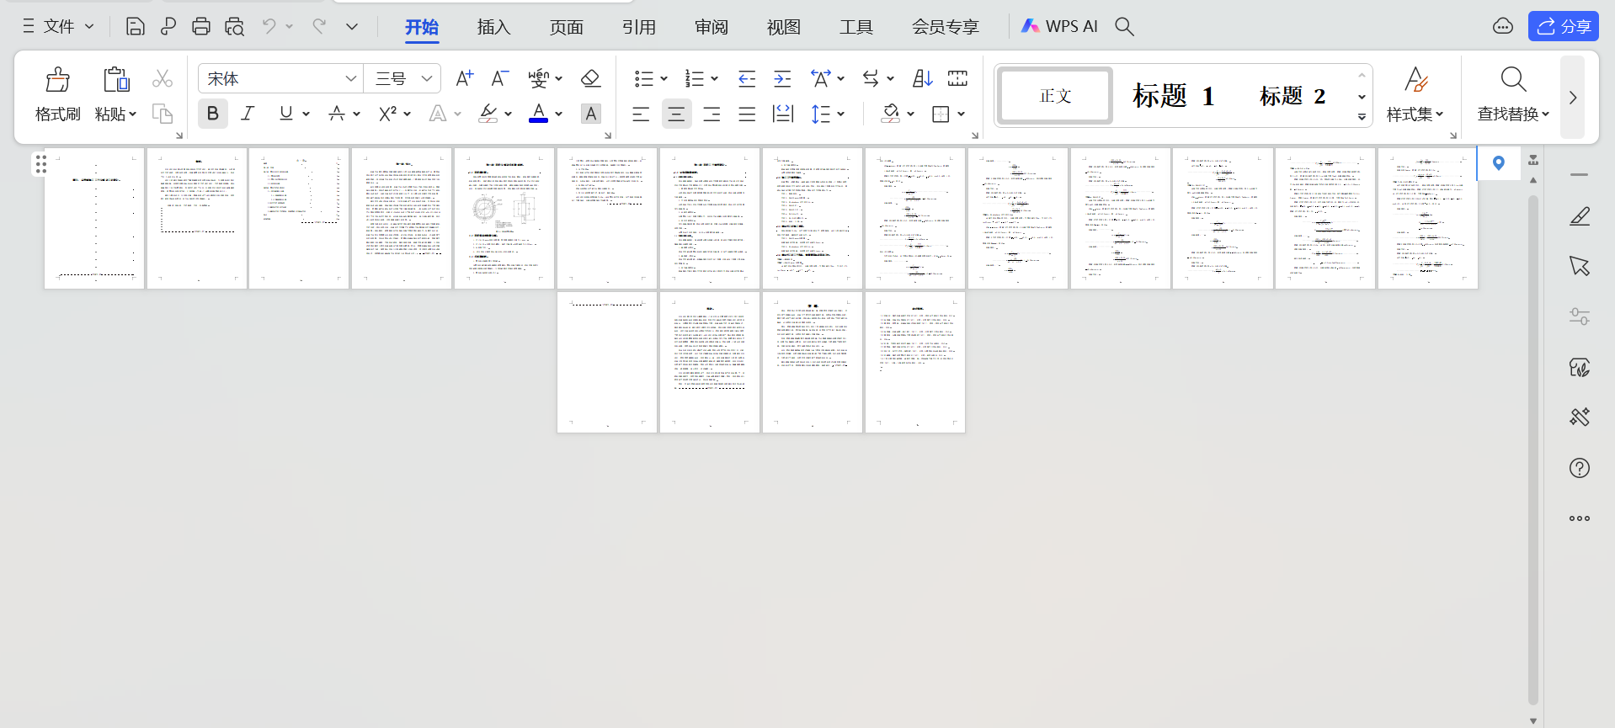Image resolution: width=1615 pixels, height=728 pixels.
Task: Expand the numbered list dropdown arrow
Action: point(715,79)
